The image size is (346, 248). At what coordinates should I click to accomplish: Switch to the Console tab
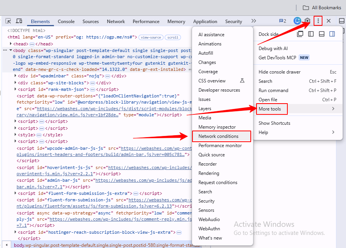tap(66, 21)
